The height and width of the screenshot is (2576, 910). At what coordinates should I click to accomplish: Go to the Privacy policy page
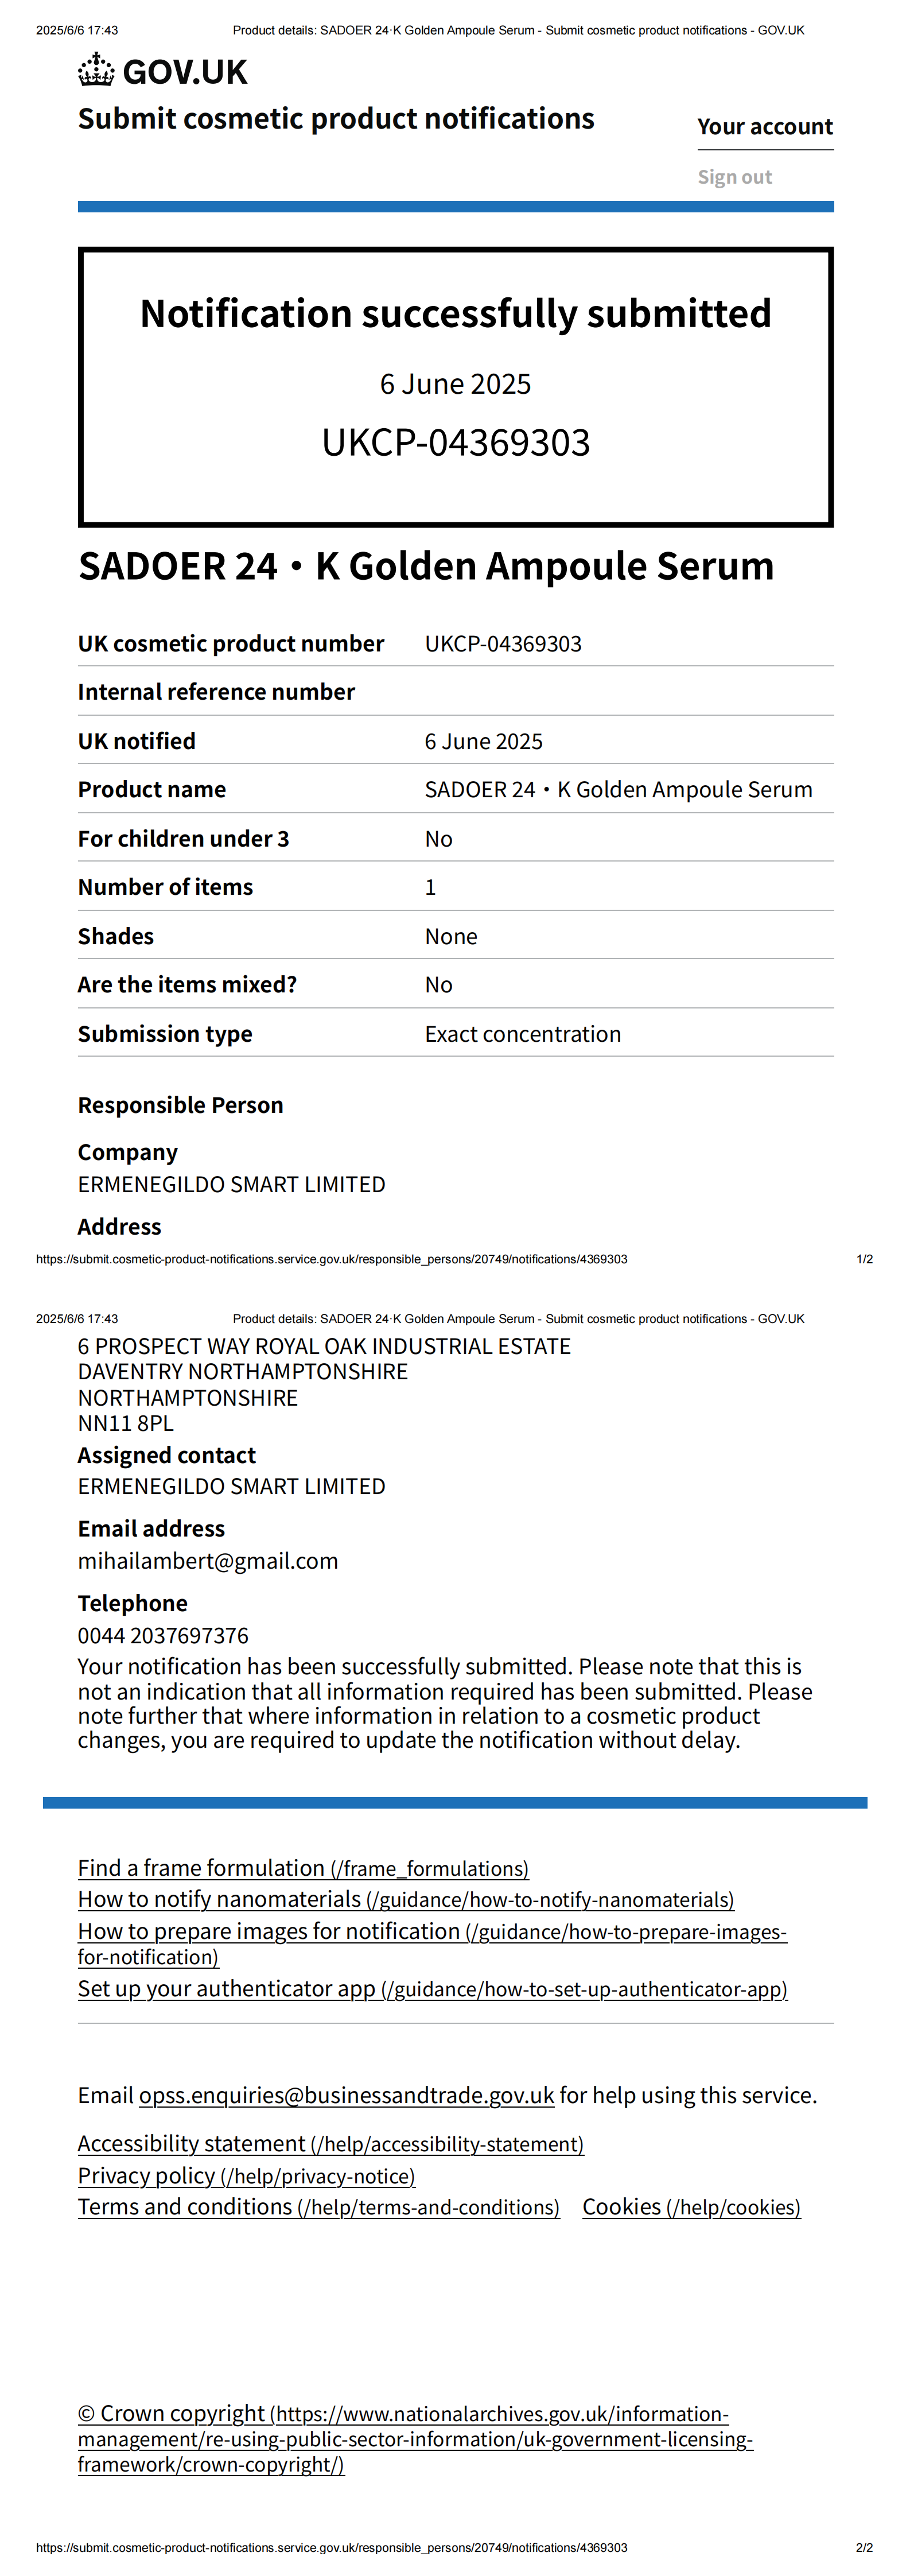click(x=246, y=2176)
